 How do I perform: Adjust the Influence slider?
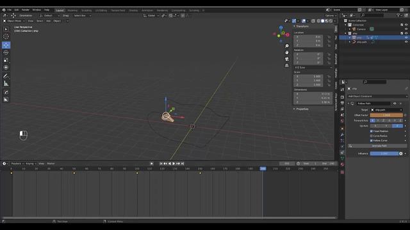tap(384, 153)
